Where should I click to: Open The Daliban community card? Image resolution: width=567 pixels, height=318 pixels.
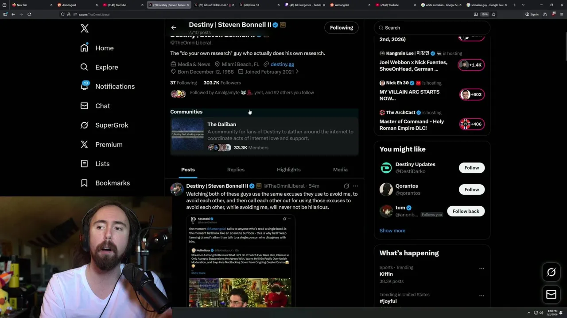[x=264, y=136]
